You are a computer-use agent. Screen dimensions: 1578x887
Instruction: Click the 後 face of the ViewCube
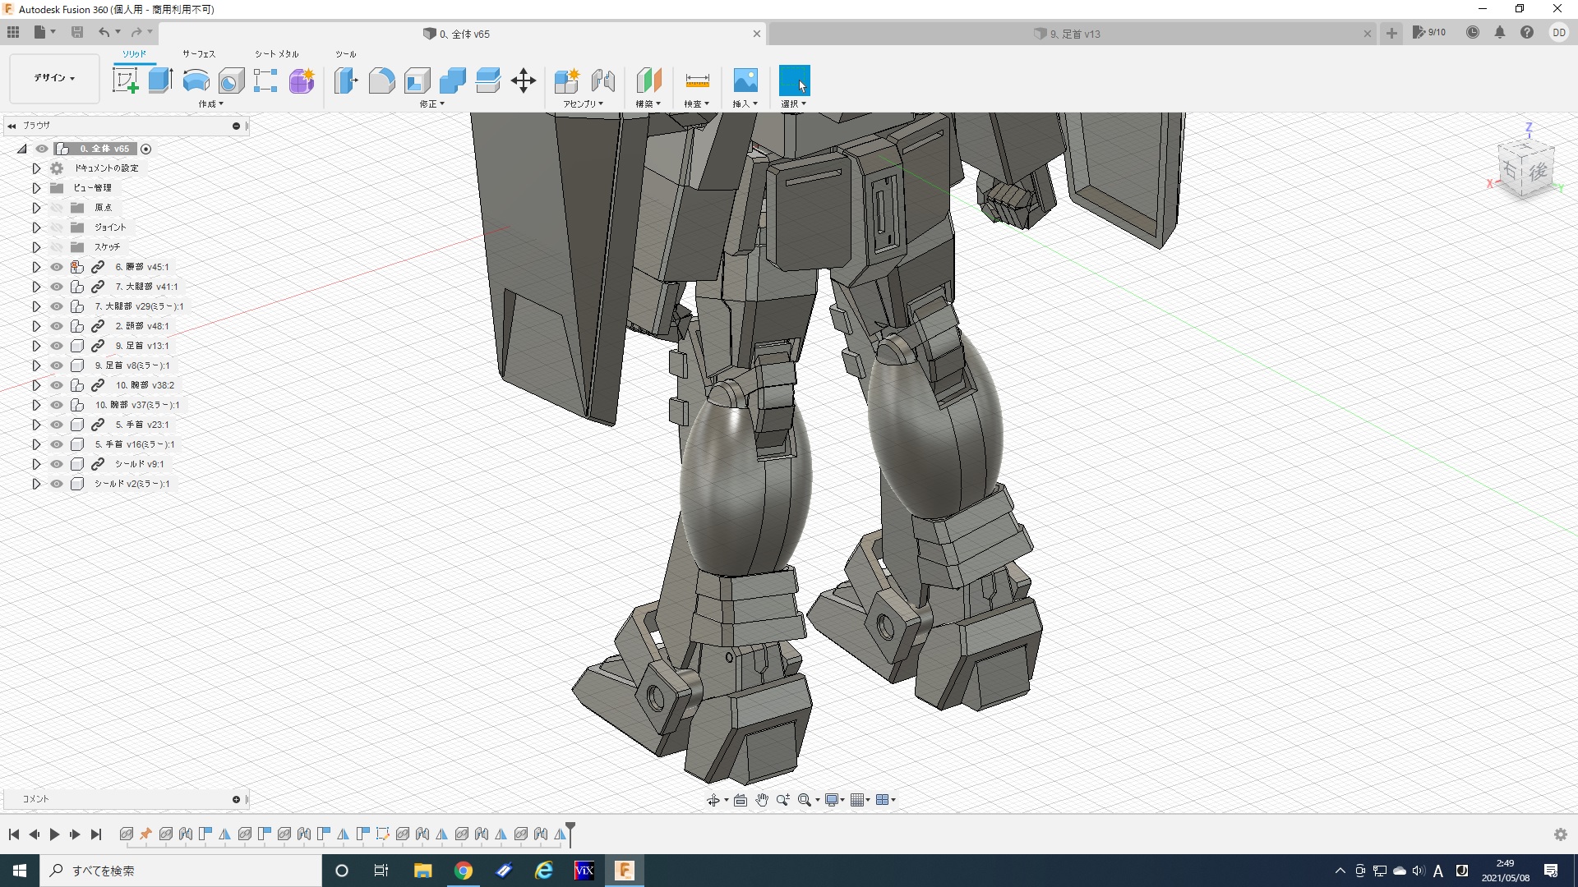click(1538, 172)
